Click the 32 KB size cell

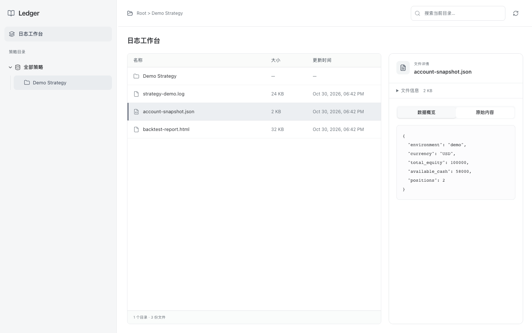tap(277, 129)
